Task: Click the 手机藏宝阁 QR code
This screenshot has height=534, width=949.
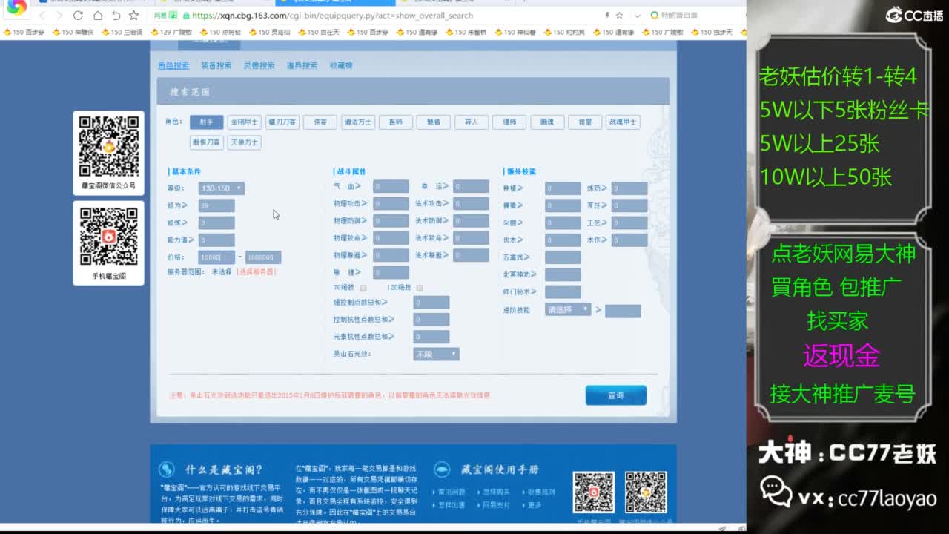Action: pos(108,236)
